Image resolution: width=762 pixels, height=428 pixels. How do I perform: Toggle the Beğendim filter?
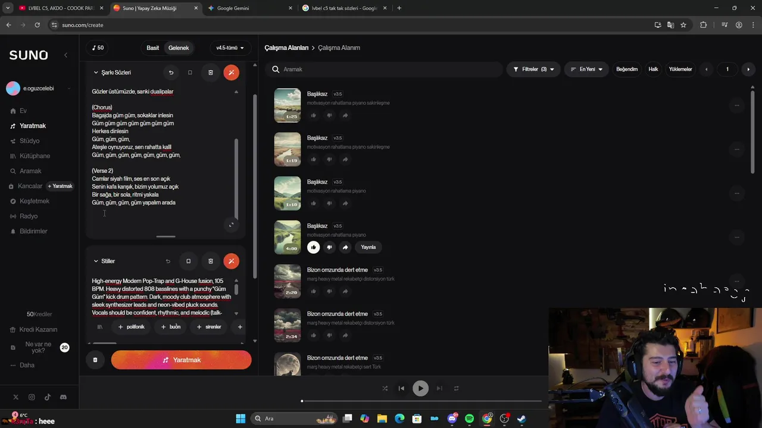(x=627, y=70)
